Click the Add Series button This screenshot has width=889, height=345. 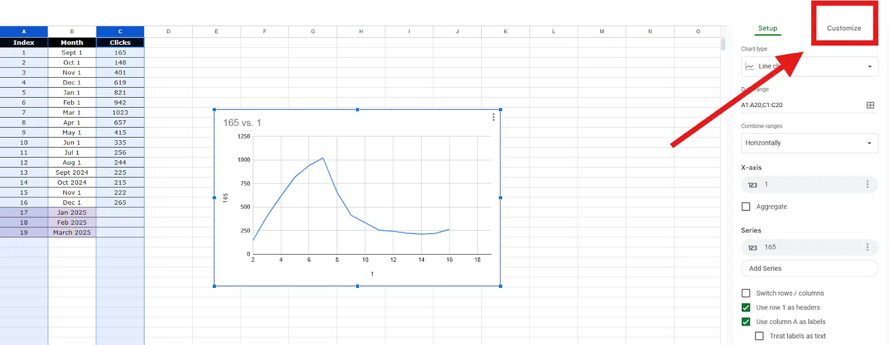[x=810, y=268]
